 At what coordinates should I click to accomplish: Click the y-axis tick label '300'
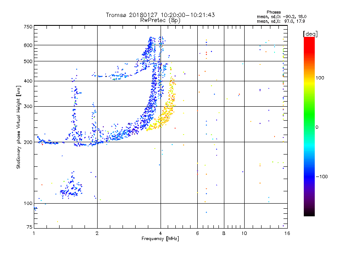point(28,106)
